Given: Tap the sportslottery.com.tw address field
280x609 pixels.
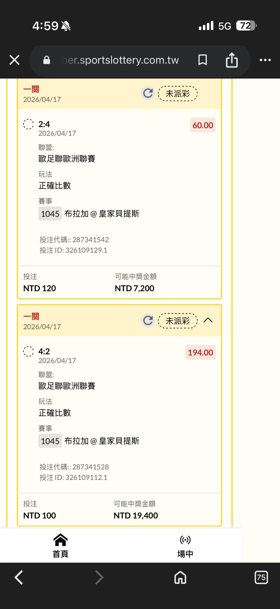Looking at the screenshot, I should [121, 60].
